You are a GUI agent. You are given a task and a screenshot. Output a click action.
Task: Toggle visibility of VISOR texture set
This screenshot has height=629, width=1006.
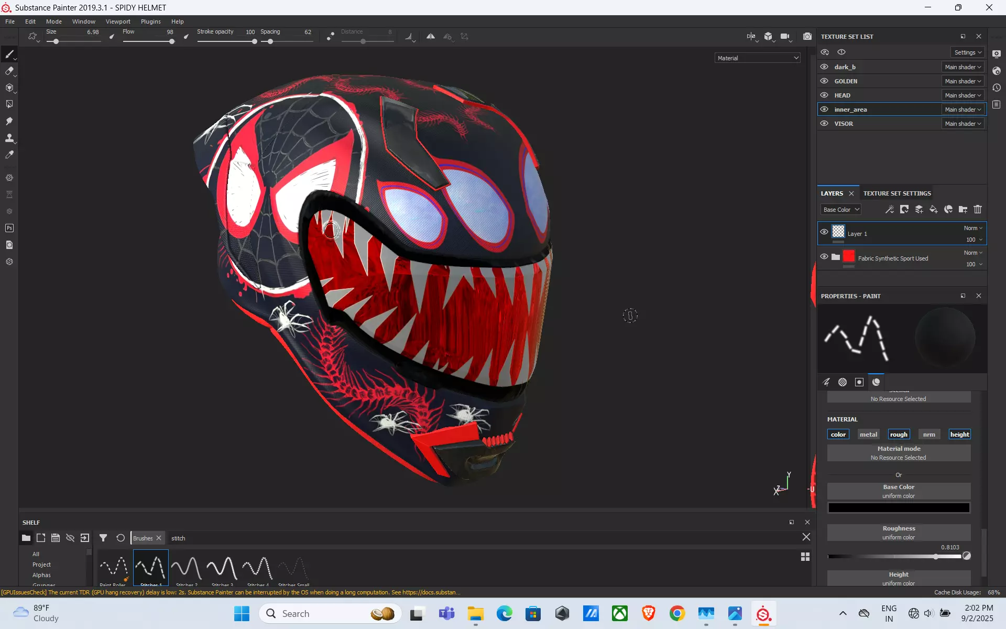coord(824,124)
